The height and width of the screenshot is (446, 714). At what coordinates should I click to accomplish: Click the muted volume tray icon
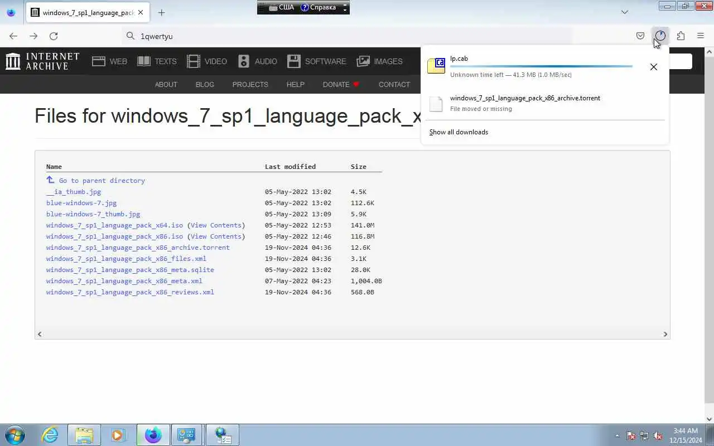[658, 435]
